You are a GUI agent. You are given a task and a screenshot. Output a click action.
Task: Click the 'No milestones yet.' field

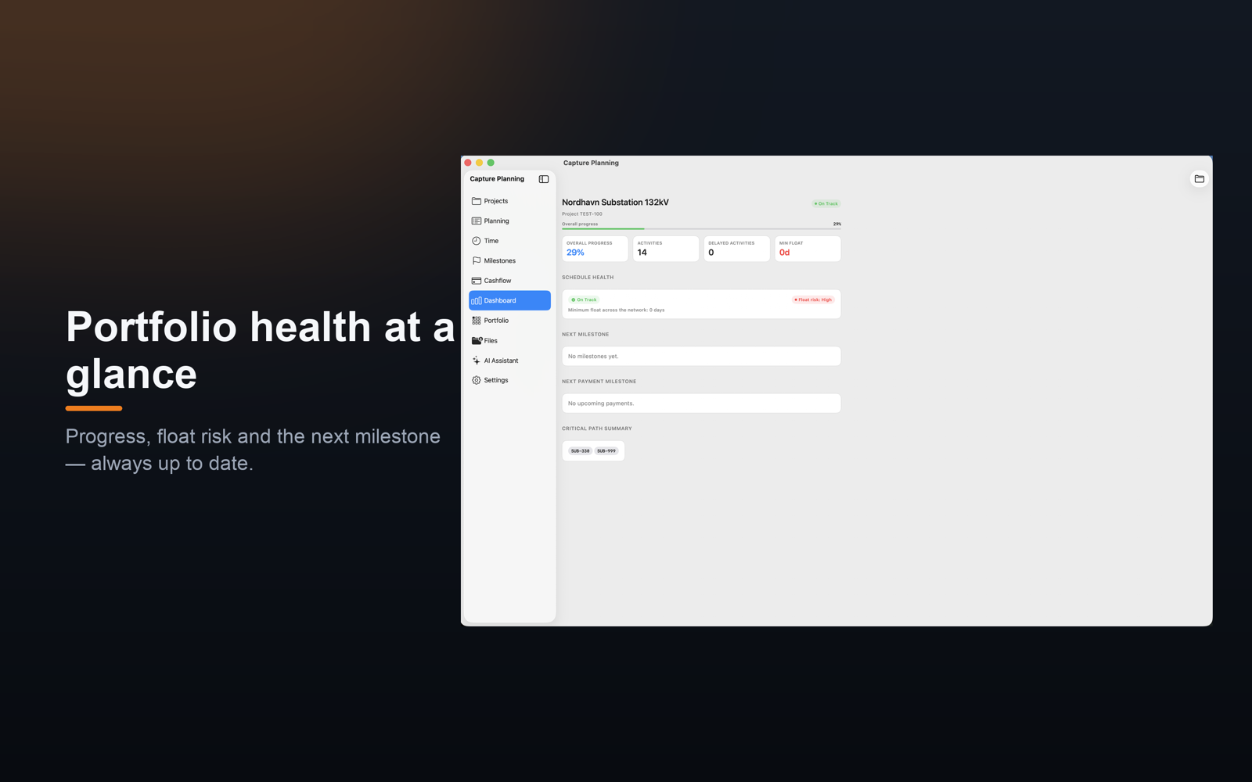click(701, 356)
